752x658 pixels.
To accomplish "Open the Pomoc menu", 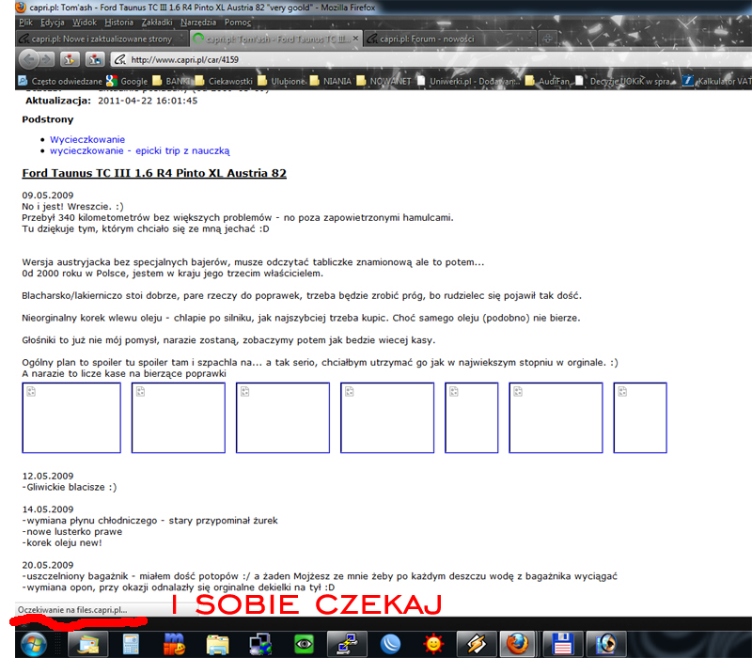I will [238, 22].
